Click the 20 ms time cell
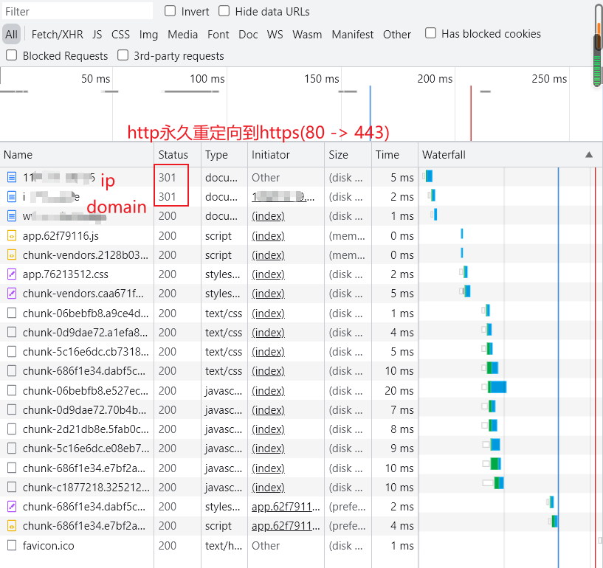The width and height of the screenshot is (603, 568). [x=399, y=391]
